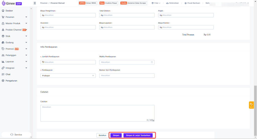Focus the Waktu Pembayaran date field
This screenshot has width=257, height=139.
point(127,62)
